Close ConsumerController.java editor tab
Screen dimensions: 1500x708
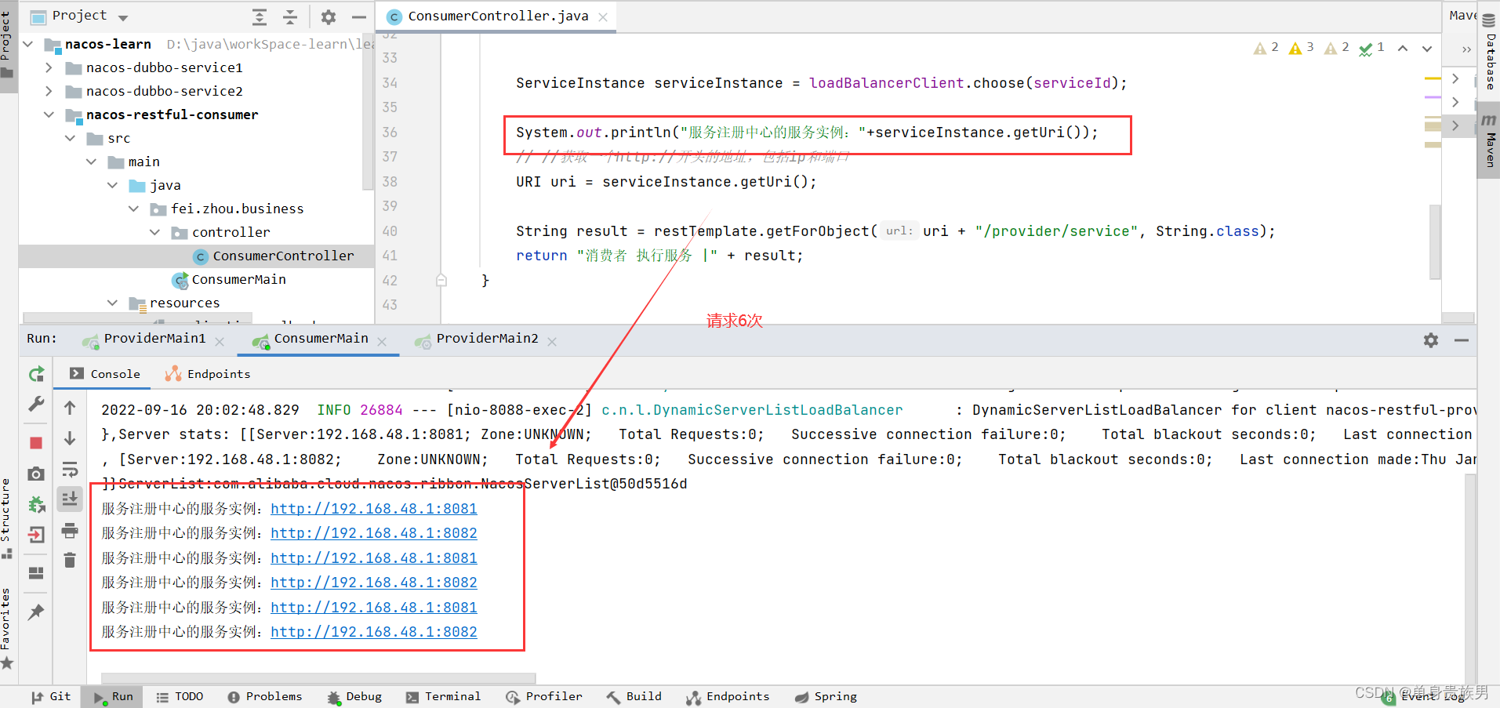(x=602, y=16)
